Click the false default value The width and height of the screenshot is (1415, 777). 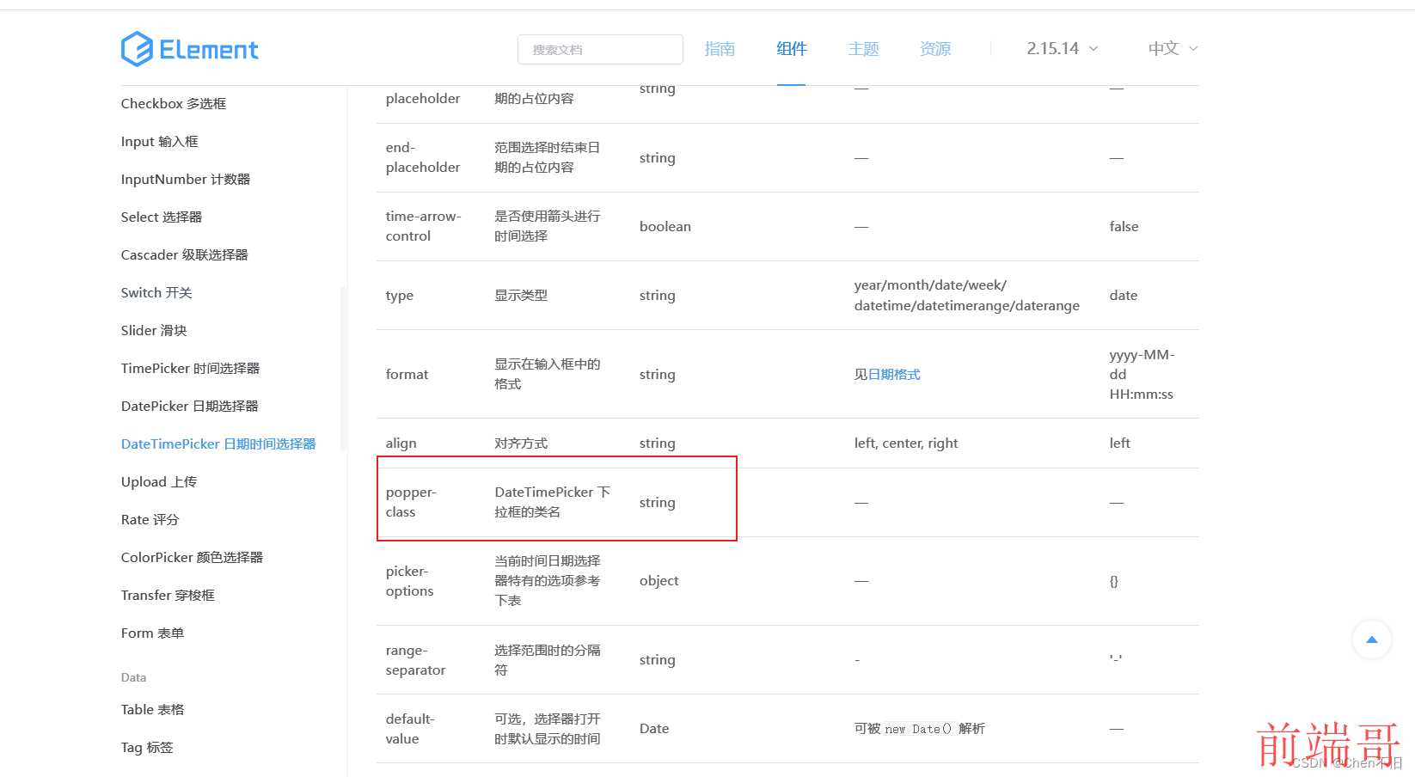pyautogui.click(x=1124, y=226)
